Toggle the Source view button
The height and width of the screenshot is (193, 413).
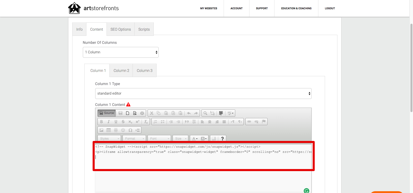(107, 113)
